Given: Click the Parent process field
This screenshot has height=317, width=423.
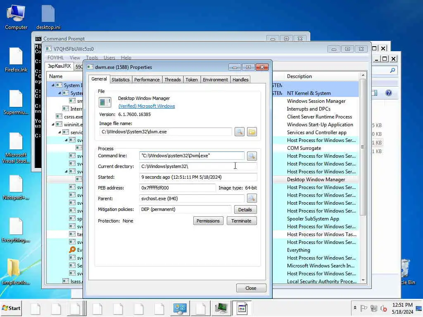Looking at the screenshot, I should pyautogui.click(x=192, y=199).
